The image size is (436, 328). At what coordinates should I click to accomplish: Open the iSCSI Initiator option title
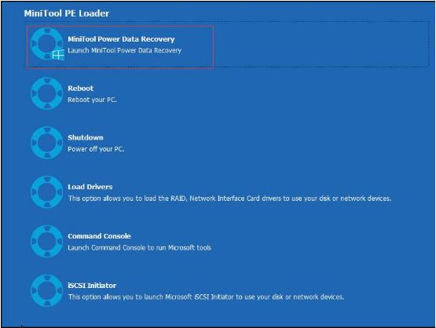92,286
